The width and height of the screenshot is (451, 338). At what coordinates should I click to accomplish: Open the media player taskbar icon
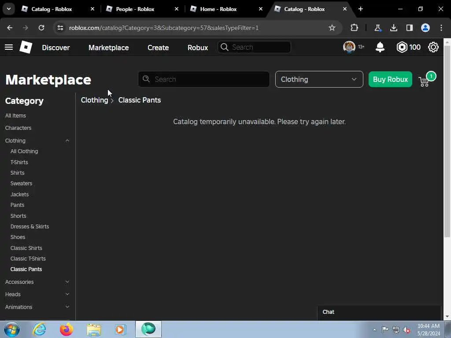[121, 329]
